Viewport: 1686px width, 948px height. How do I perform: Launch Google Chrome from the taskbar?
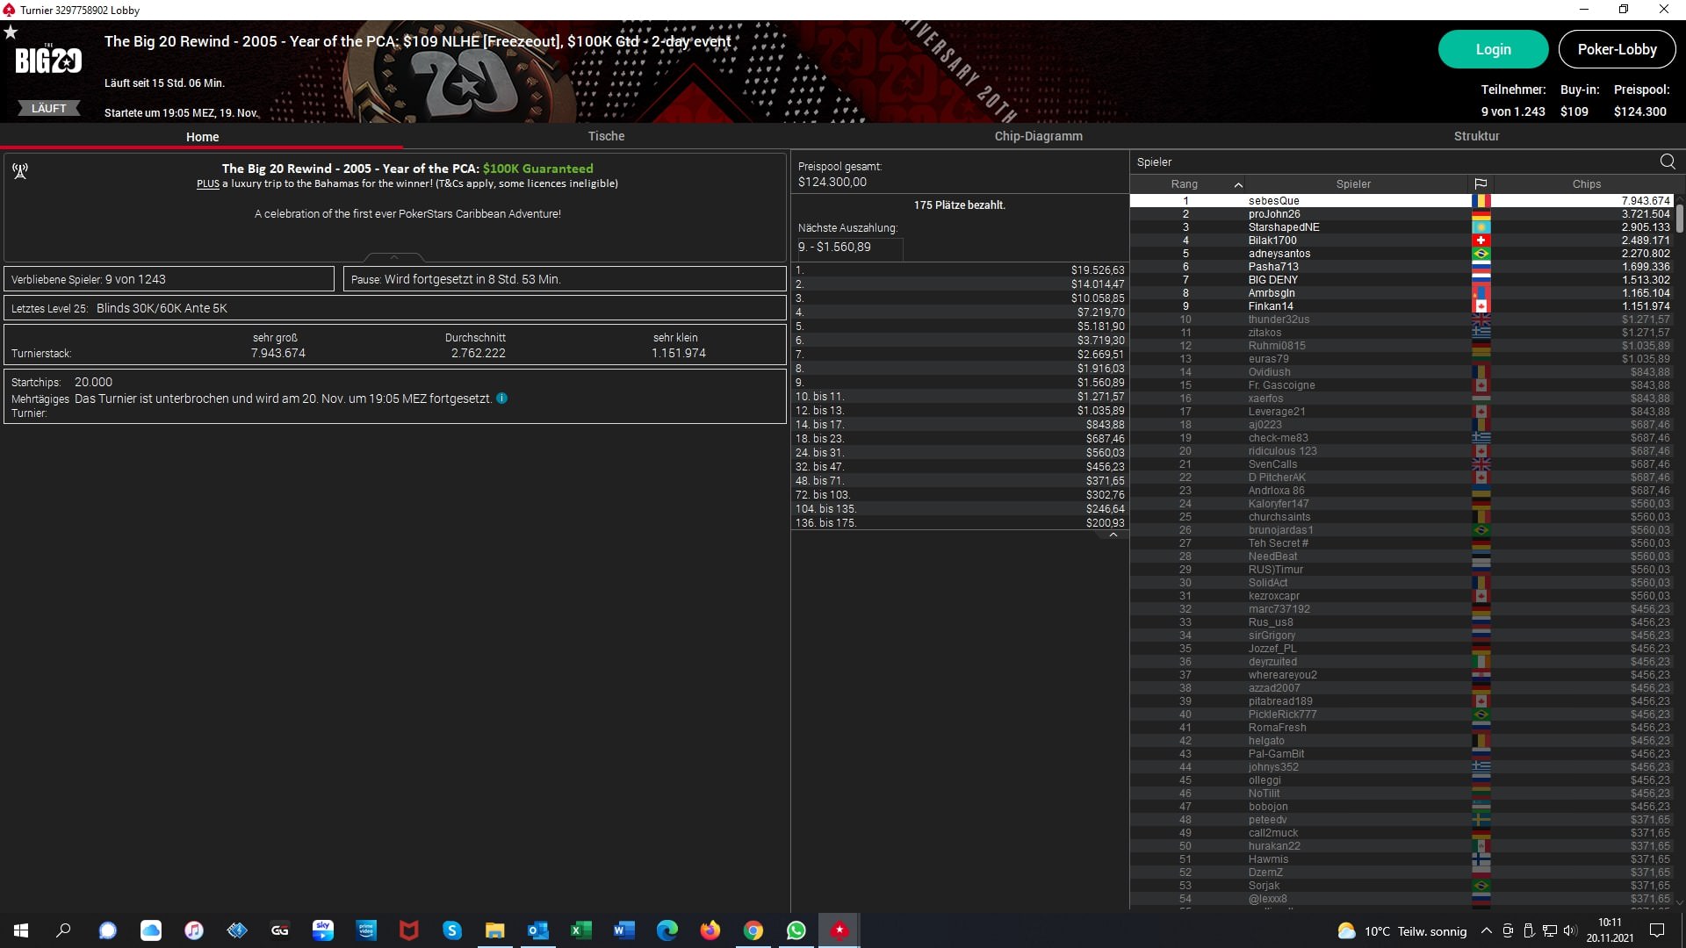[x=753, y=930]
